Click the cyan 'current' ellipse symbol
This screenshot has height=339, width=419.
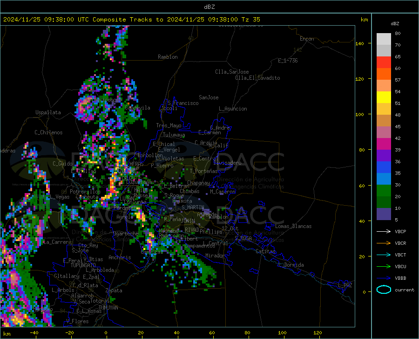coord(384,290)
